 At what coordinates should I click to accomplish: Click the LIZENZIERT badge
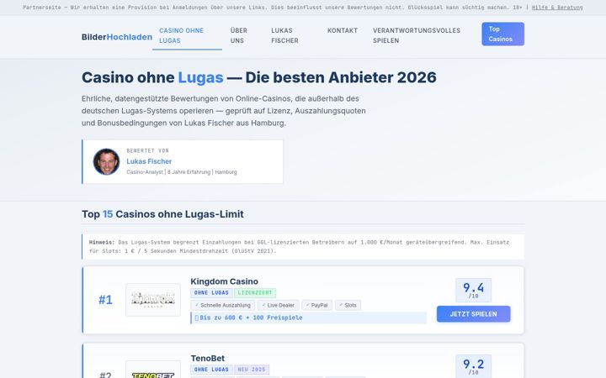point(255,293)
